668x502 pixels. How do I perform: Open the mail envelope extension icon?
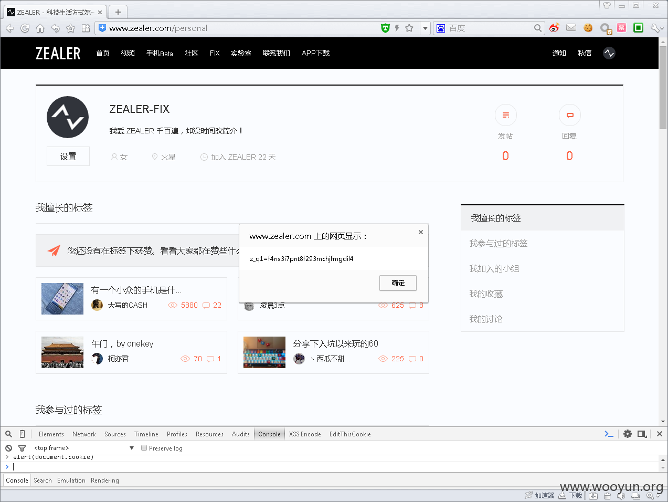tap(571, 28)
